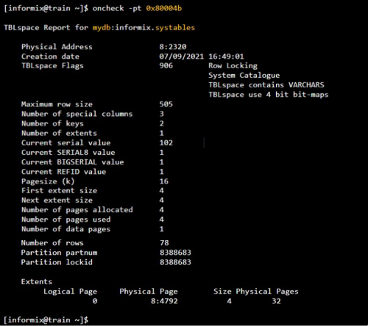The width and height of the screenshot is (368, 326).
Task: Click the hex partnum 0x80004b argument
Action: (x=164, y=8)
